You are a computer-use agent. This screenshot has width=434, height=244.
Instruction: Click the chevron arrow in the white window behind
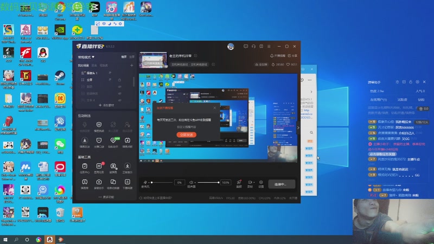coord(311,92)
